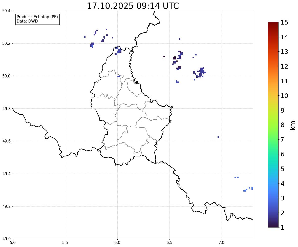Click the y-axis tick label 49.4
Image resolution: width=298 pixels, height=247 pixels.
click(x=6, y=174)
